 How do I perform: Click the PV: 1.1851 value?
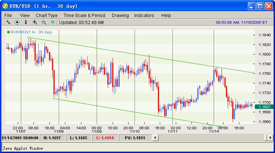[135, 138]
